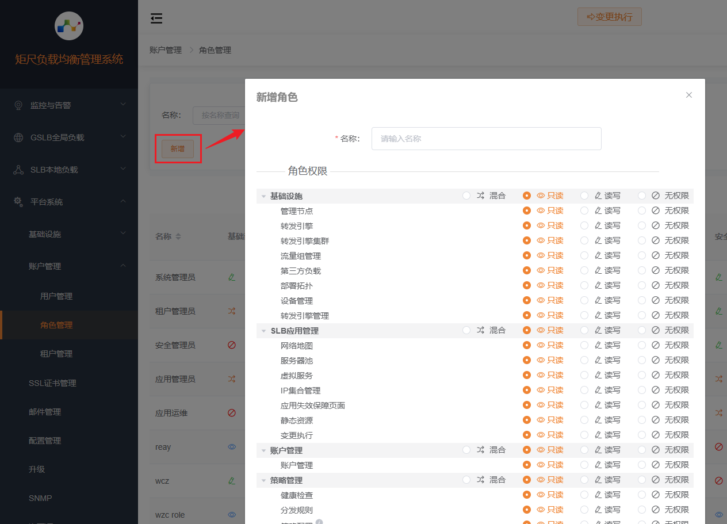Click the eye icon in wzc role row
The height and width of the screenshot is (524, 727).
click(x=232, y=514)
